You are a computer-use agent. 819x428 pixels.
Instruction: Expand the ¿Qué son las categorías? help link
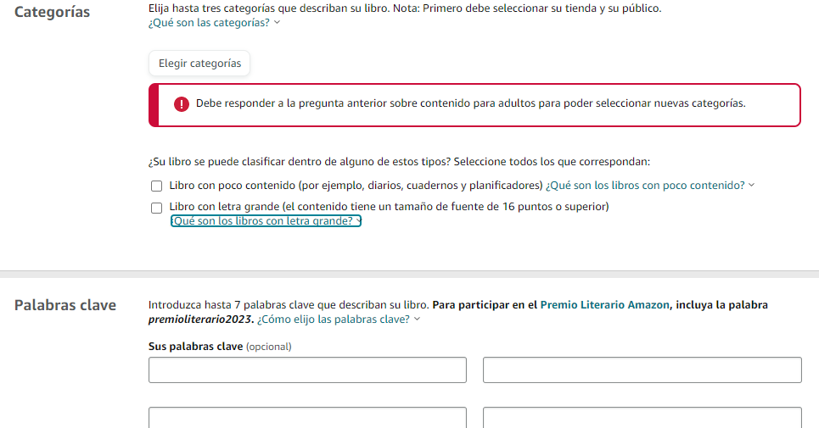[x=214, y=23]
